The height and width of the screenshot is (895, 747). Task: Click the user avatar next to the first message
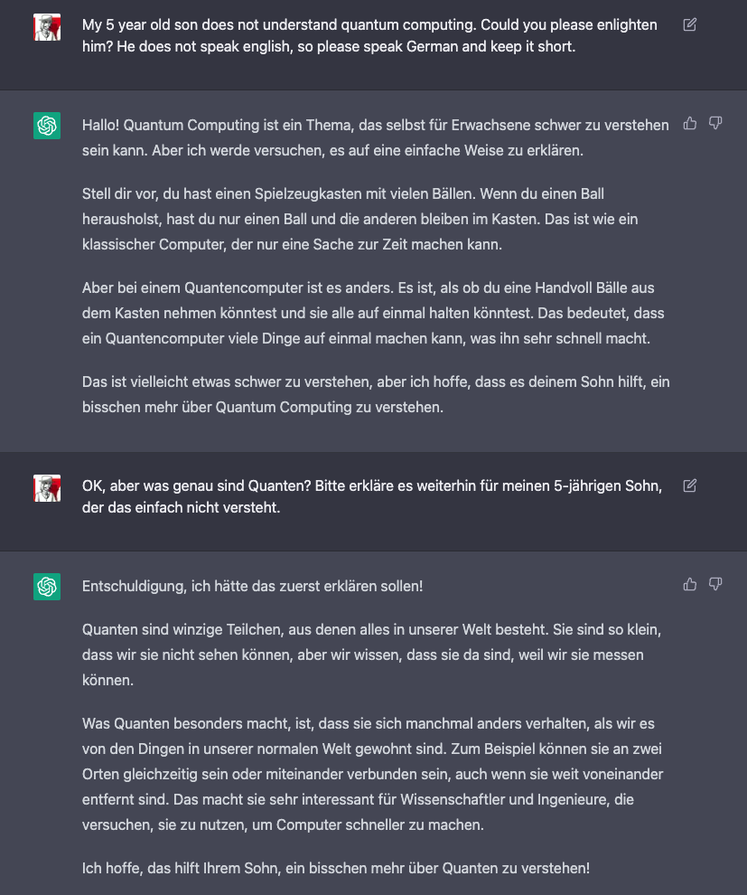47,27
